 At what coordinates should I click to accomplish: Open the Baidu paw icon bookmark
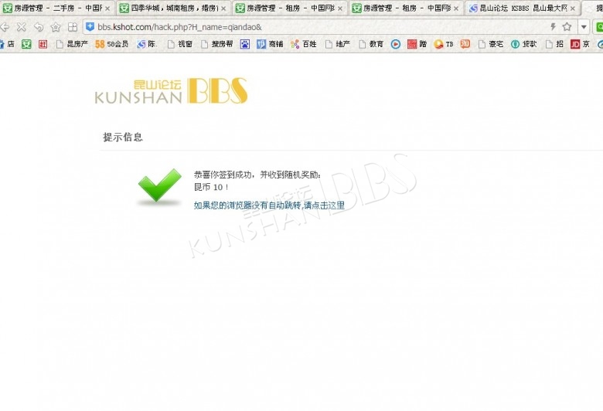245,44
